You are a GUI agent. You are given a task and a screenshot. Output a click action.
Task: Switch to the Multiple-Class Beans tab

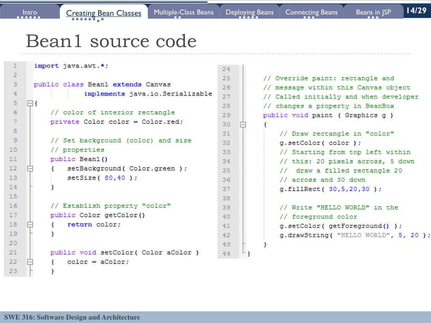point(184,12)
